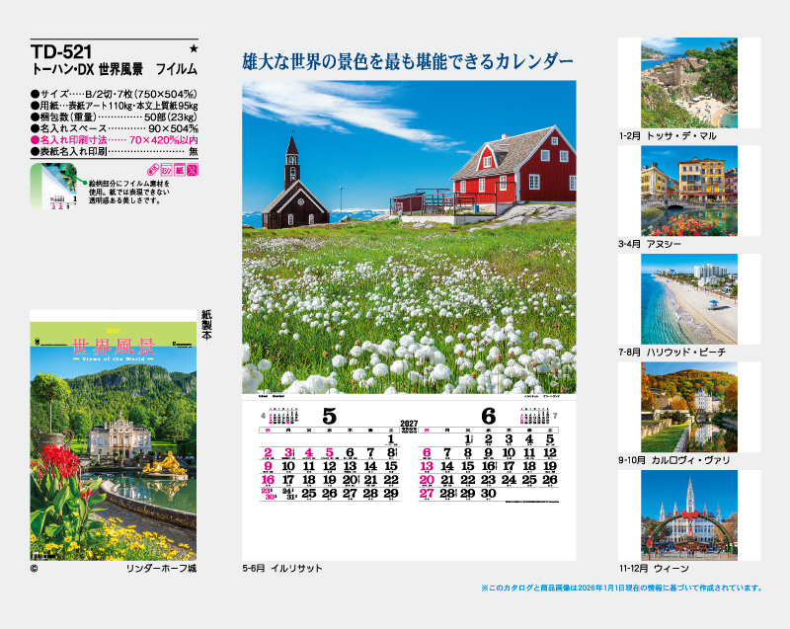Select May 1 on the calendar
Viewport: 790px width, 629px height.
(391, 439)
